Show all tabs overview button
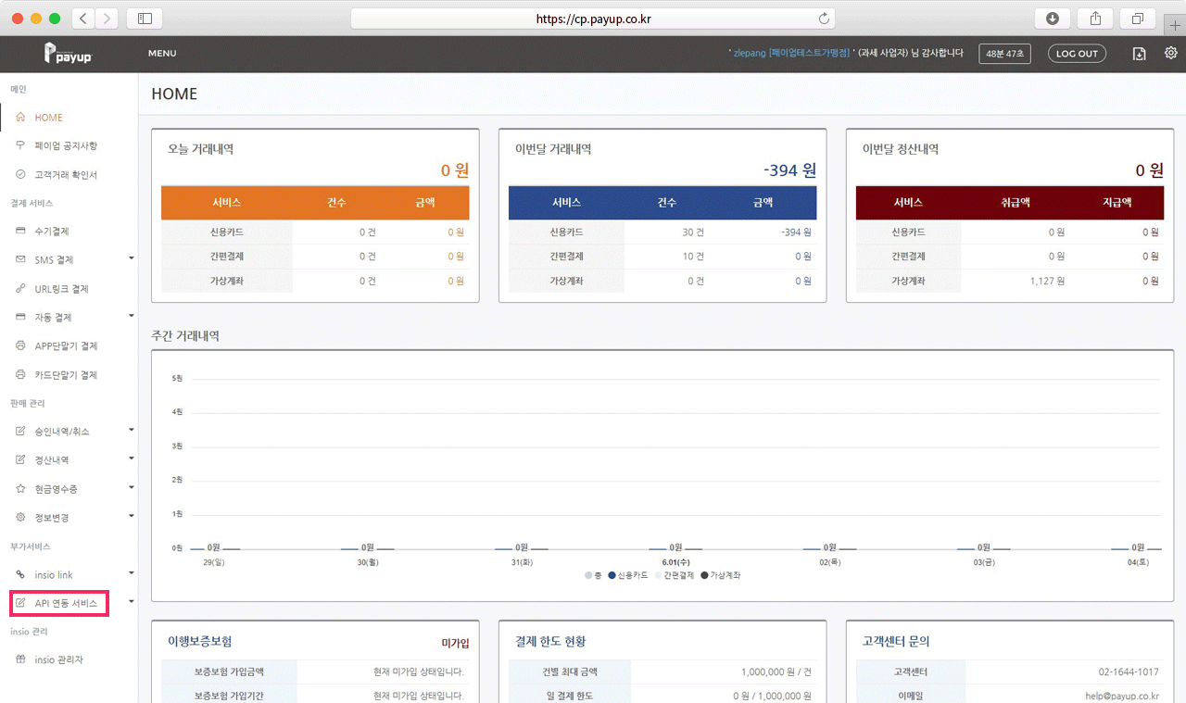Viewport: 1186px width, 703px height. 1137,19
